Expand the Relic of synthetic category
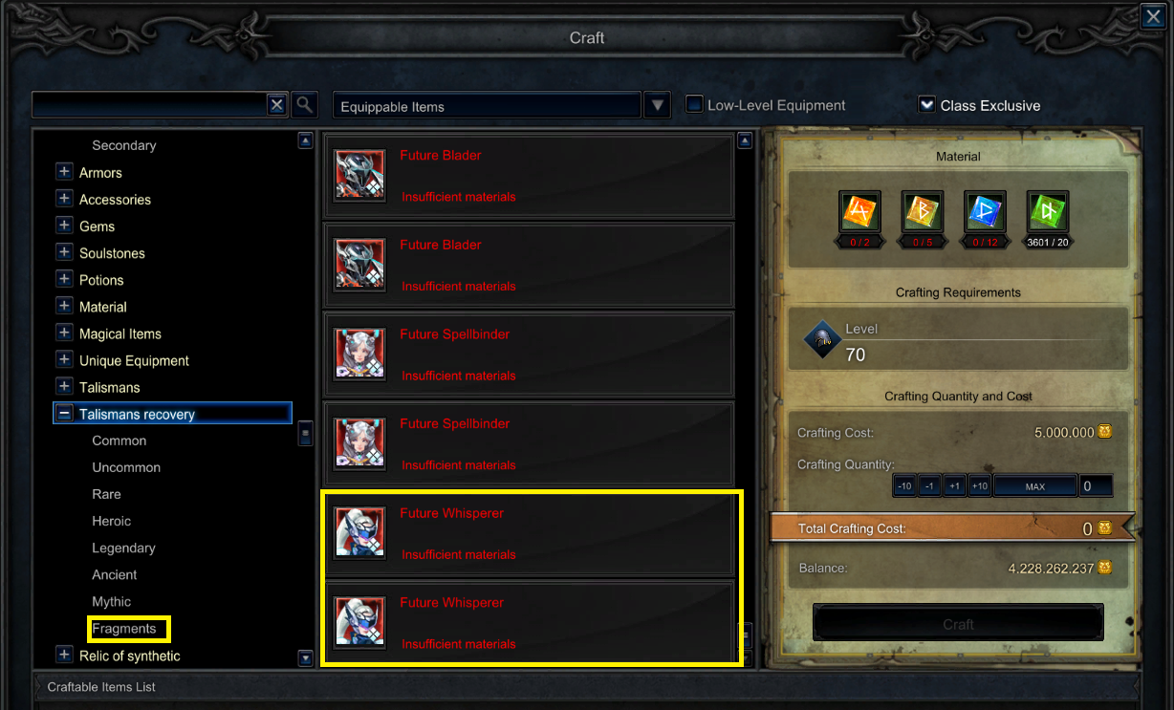The height and width of the screenshot is (710, 1174). pyautogui.click(x=64, y=655)
